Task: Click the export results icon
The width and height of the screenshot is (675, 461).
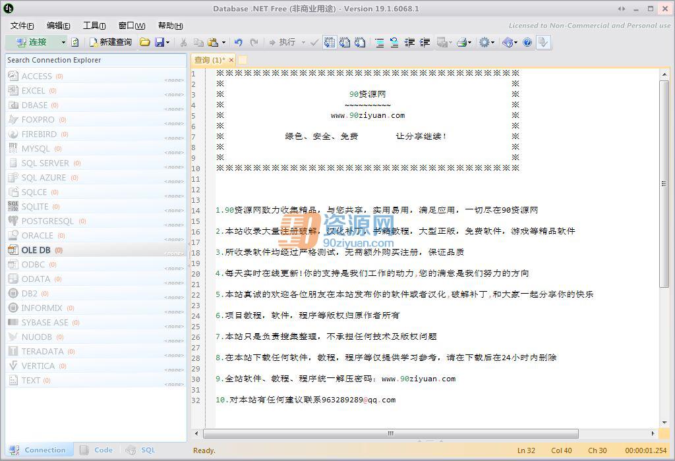Action: click(x=442, y=42)
